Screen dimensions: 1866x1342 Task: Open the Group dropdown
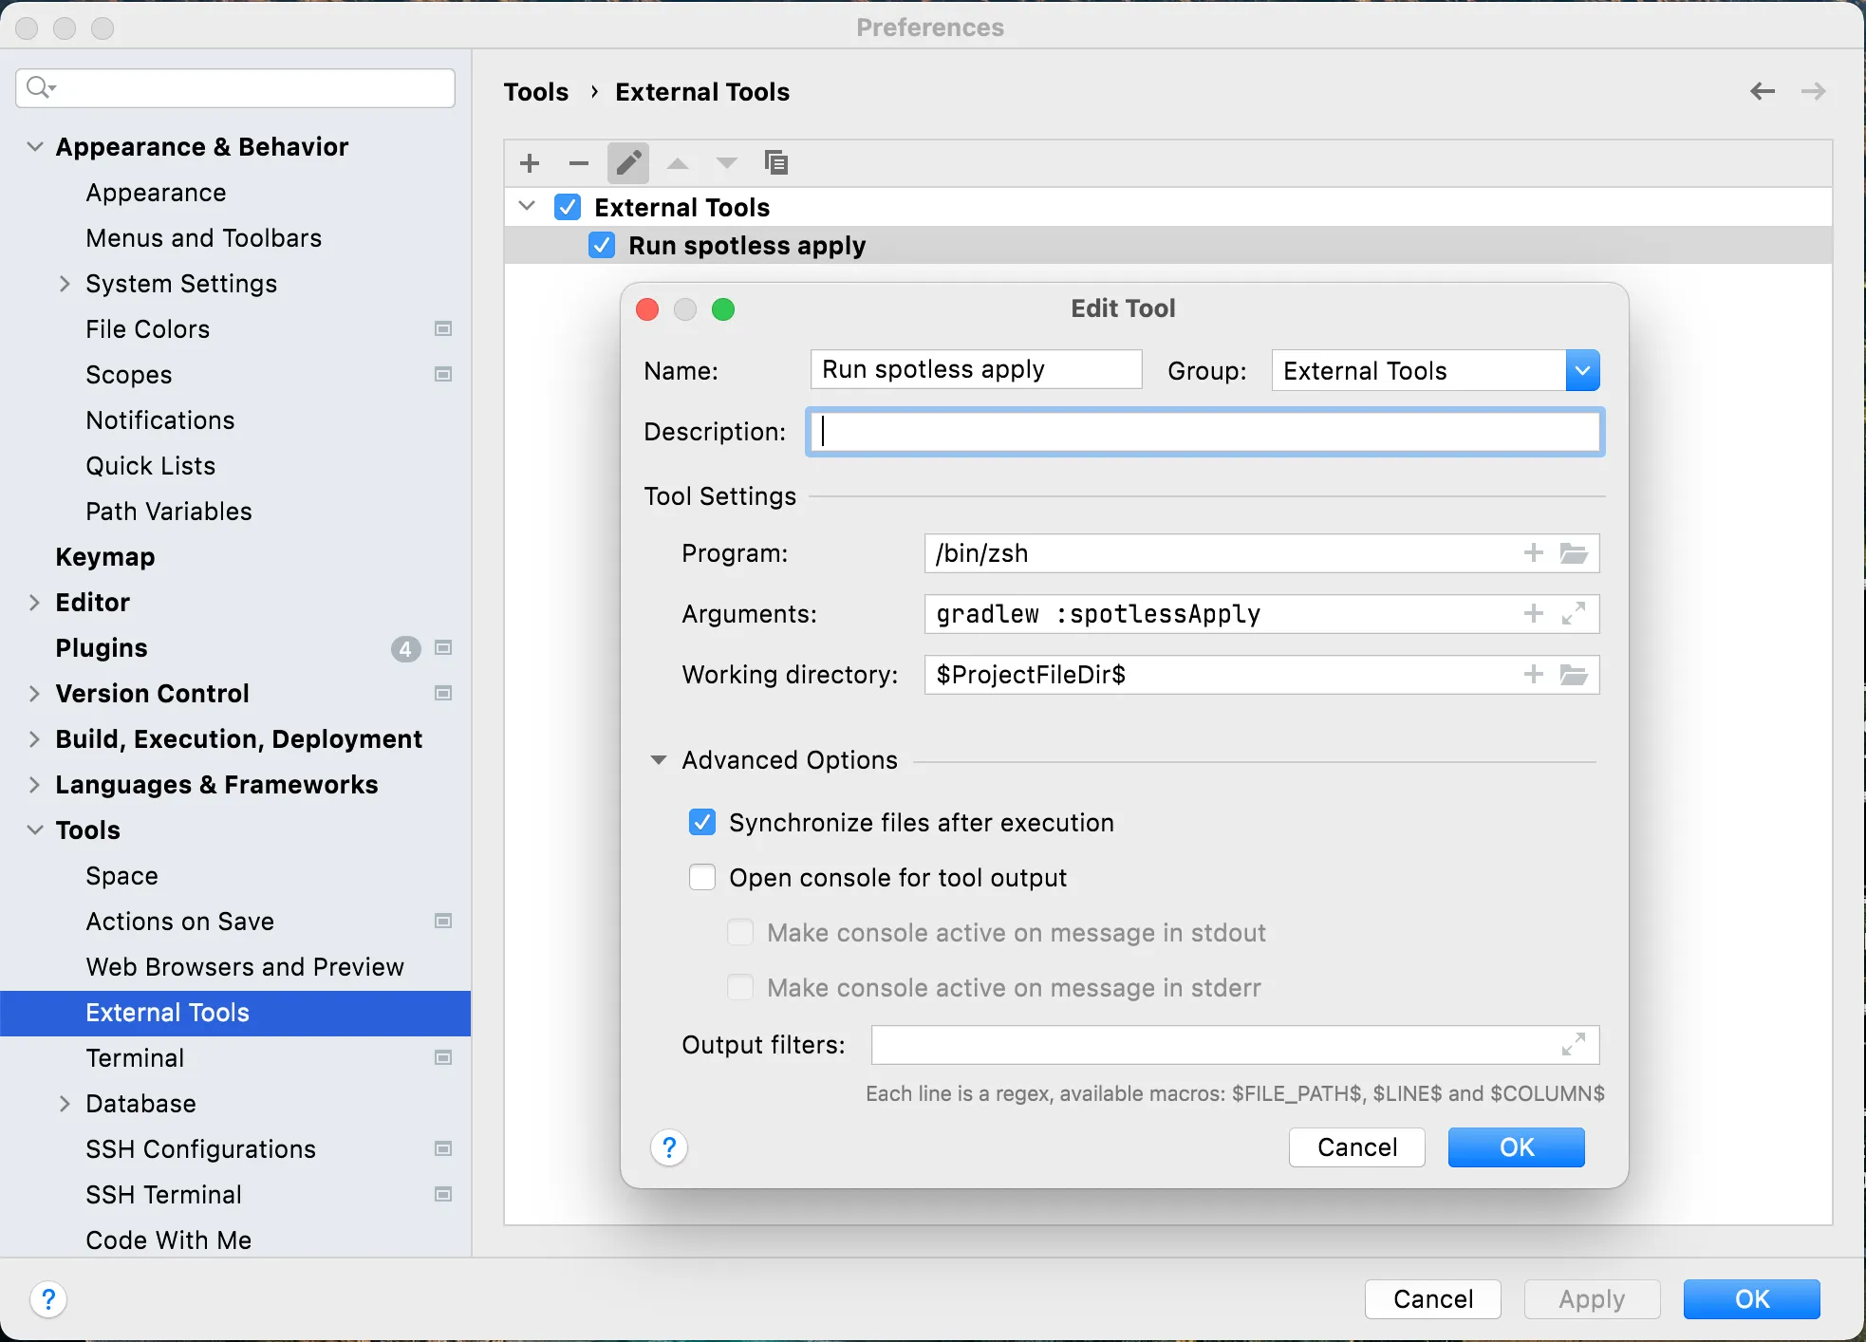1582,370
